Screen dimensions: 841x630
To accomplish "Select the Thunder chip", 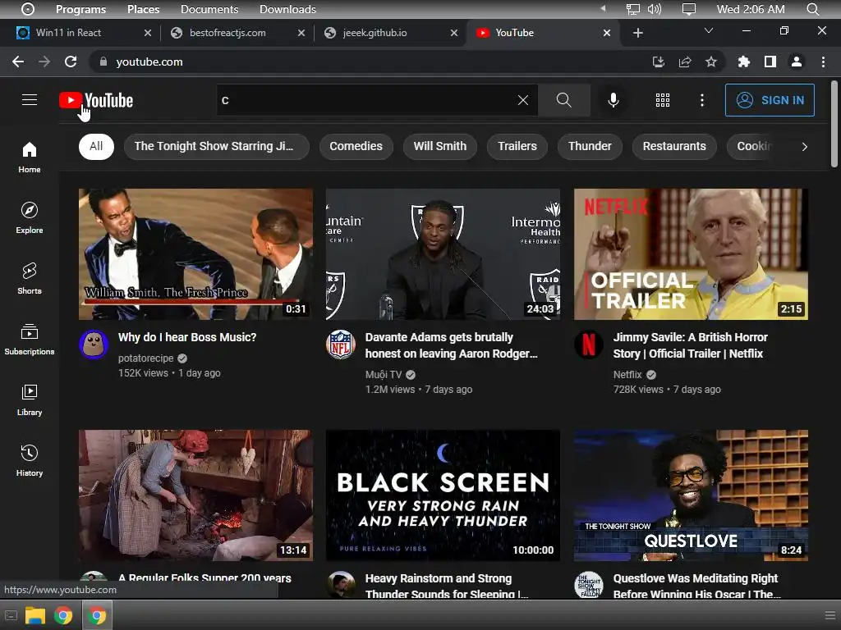I will [590, 146].
